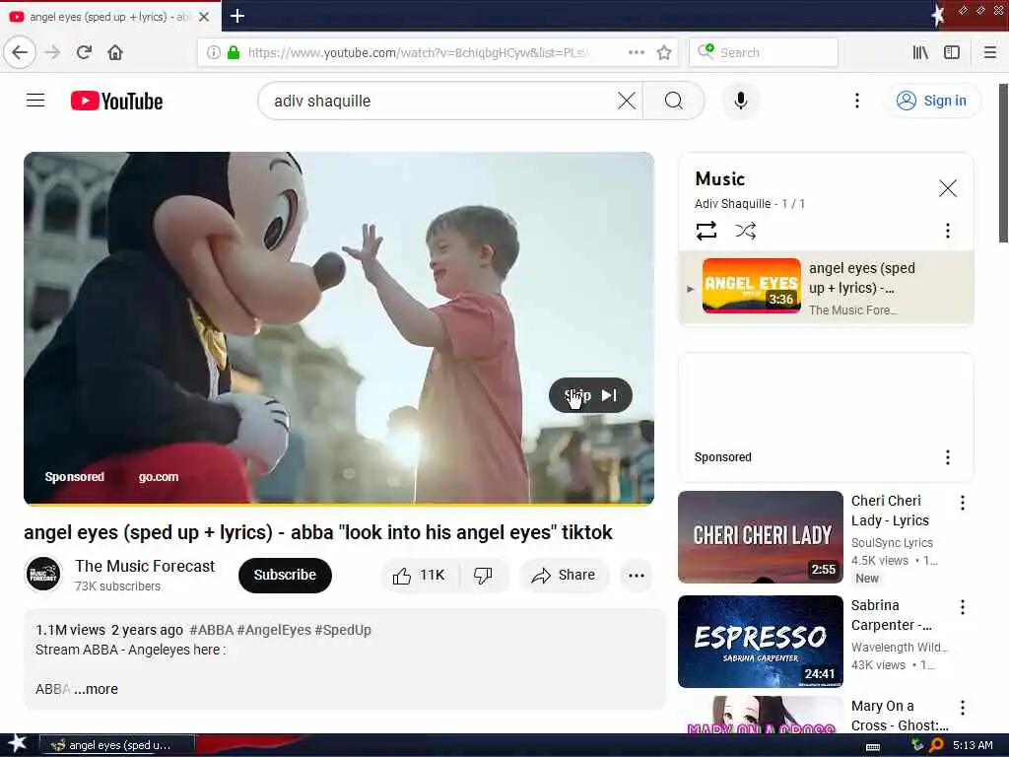Open the #AngelEyes hashtag link
The image size is (1009, 757).
(274, 630)
